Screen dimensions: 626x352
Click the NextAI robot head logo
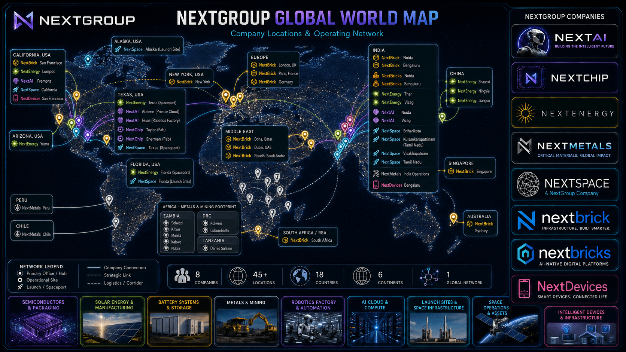(533, 41)
